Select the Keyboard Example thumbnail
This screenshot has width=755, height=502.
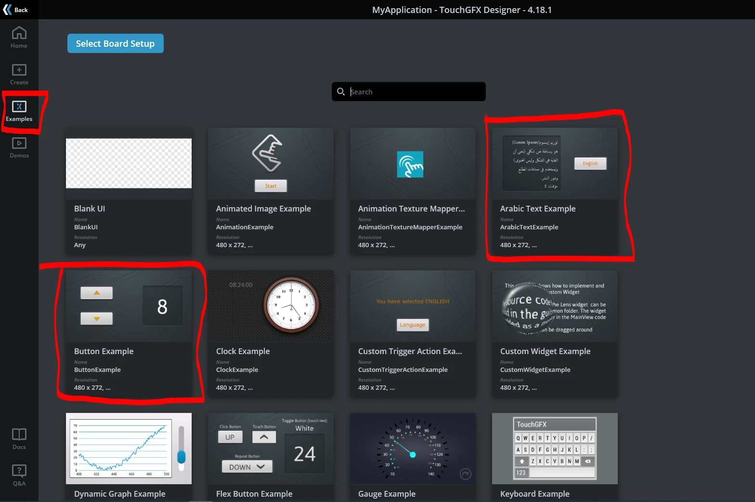coord(555,449)
